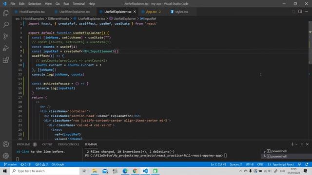Image resolution: width=312 pixels, height=175 pixels.
Task: Split the editor to the right
Action: point(300,12)
